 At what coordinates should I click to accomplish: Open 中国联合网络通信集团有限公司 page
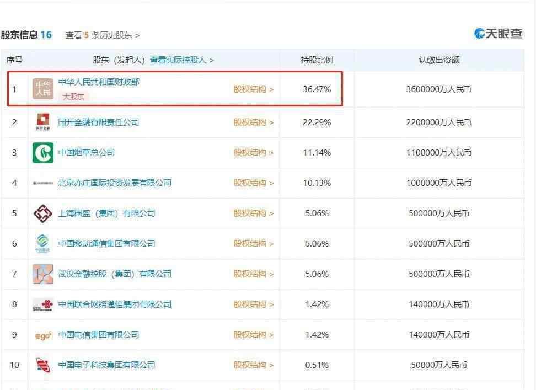[115, 304]
